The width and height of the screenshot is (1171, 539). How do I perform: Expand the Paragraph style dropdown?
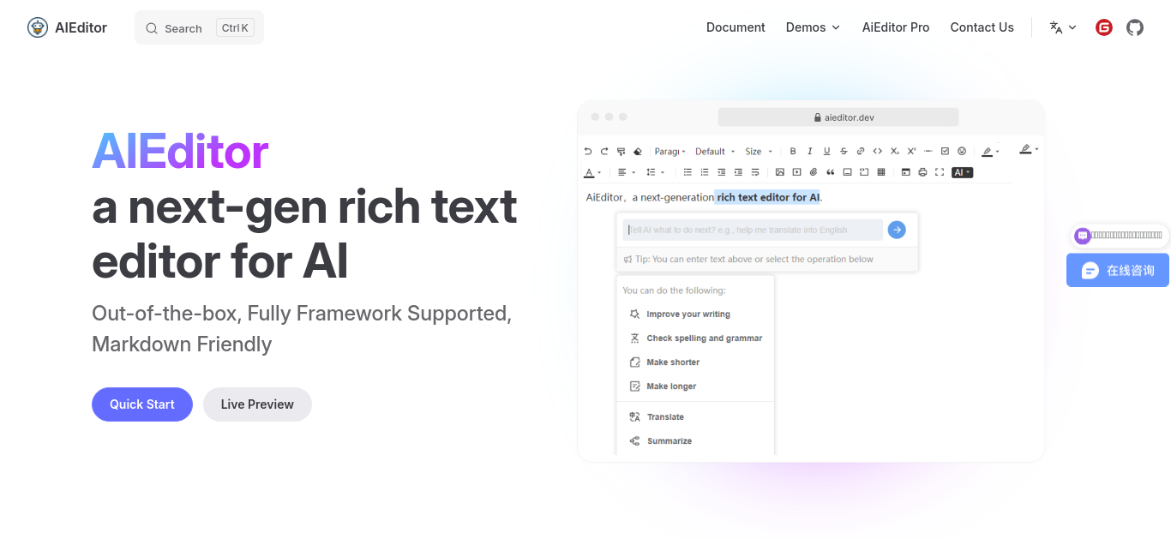click(670, 152)
